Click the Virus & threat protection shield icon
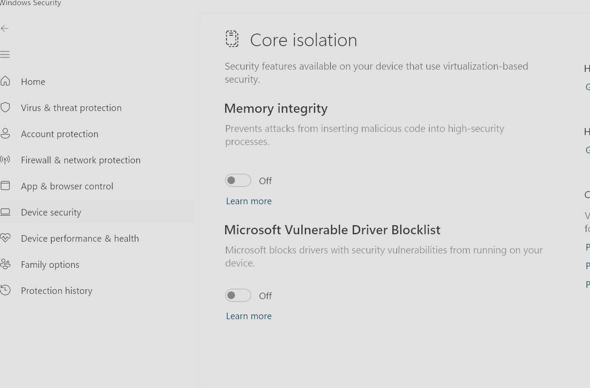Image resolution: width=590 pixels, height=388 pixels. (5, 107)
